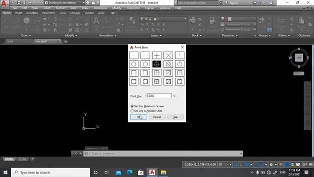Open Microsoft Store from the taskbar
The image size is (314, 177).
tap(141, 173)
